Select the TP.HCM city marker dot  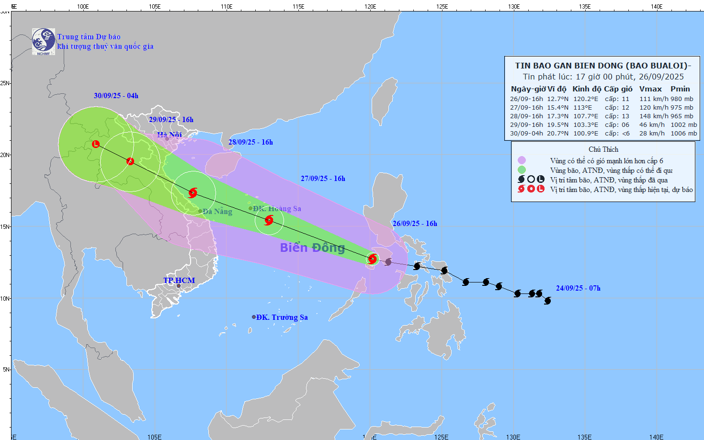(179, 286)
